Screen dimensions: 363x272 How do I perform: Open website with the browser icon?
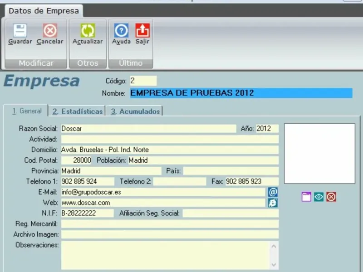coord(273,203)
